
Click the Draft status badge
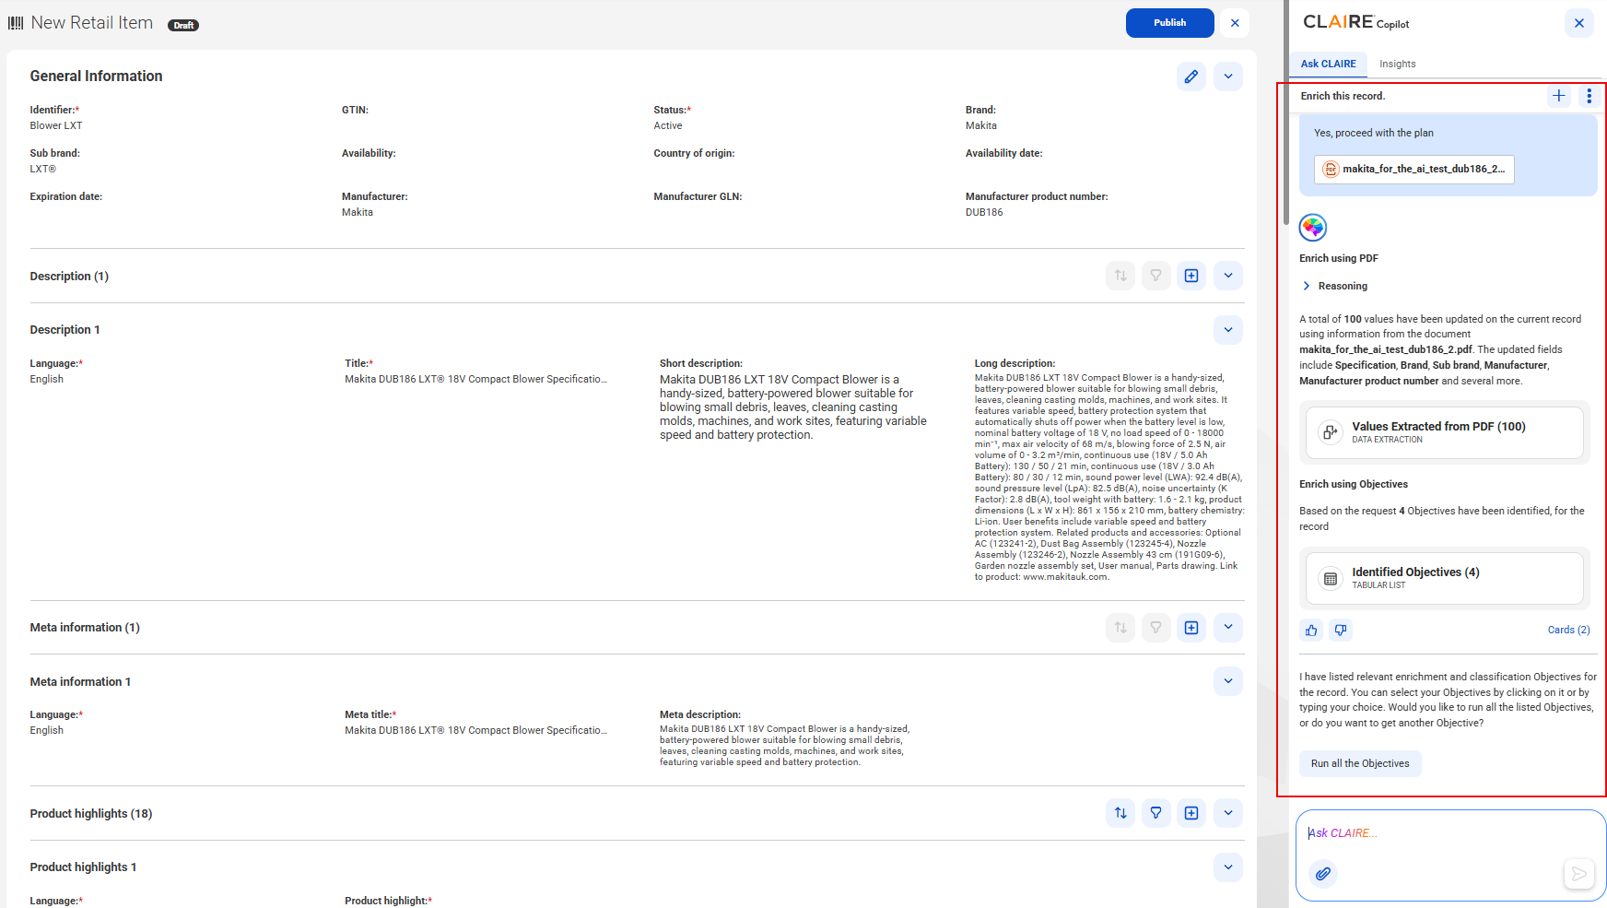coord(183,26)
